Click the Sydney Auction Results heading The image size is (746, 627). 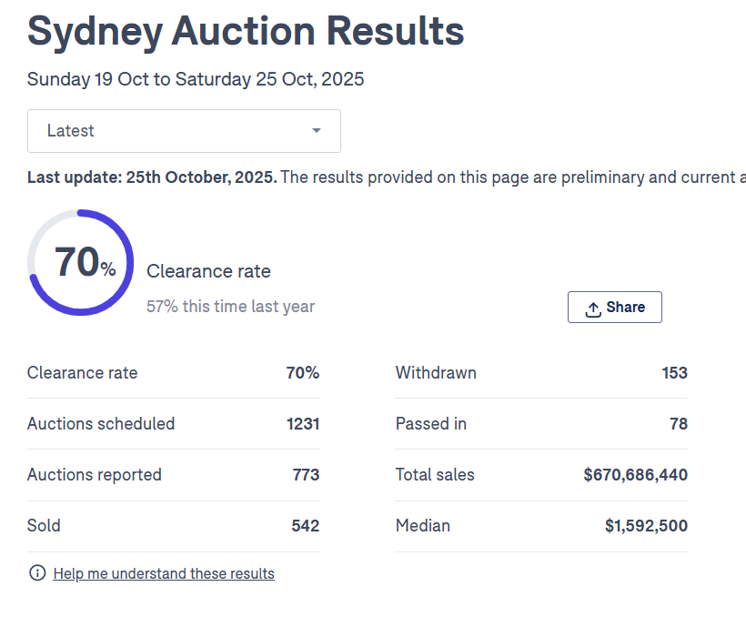click(x=246, y=32)
